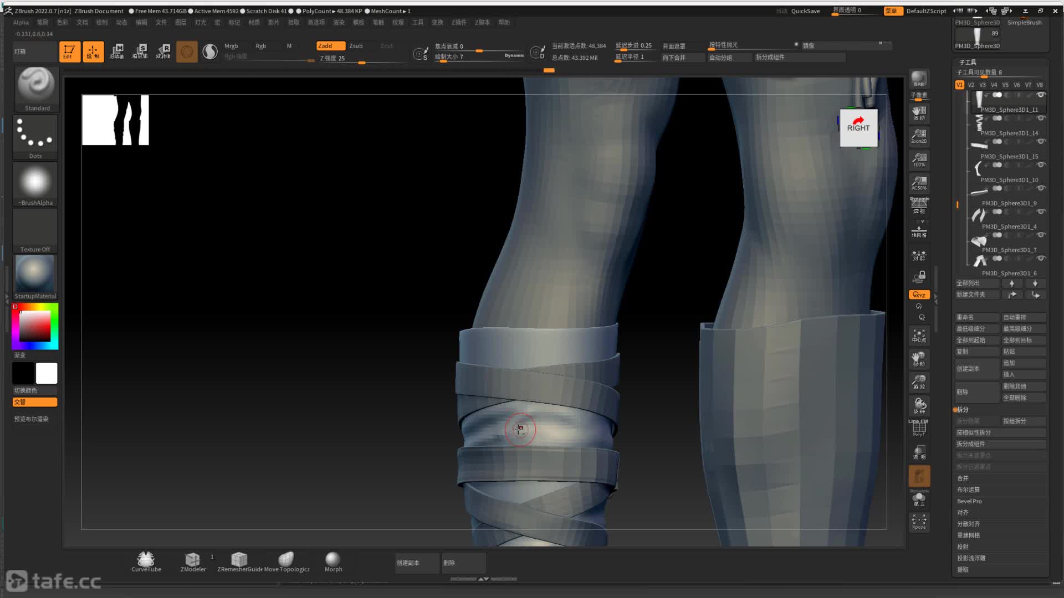1064x598 pixels.
Task: Toggle transparency (透明) icon
Action: (919, 452)
